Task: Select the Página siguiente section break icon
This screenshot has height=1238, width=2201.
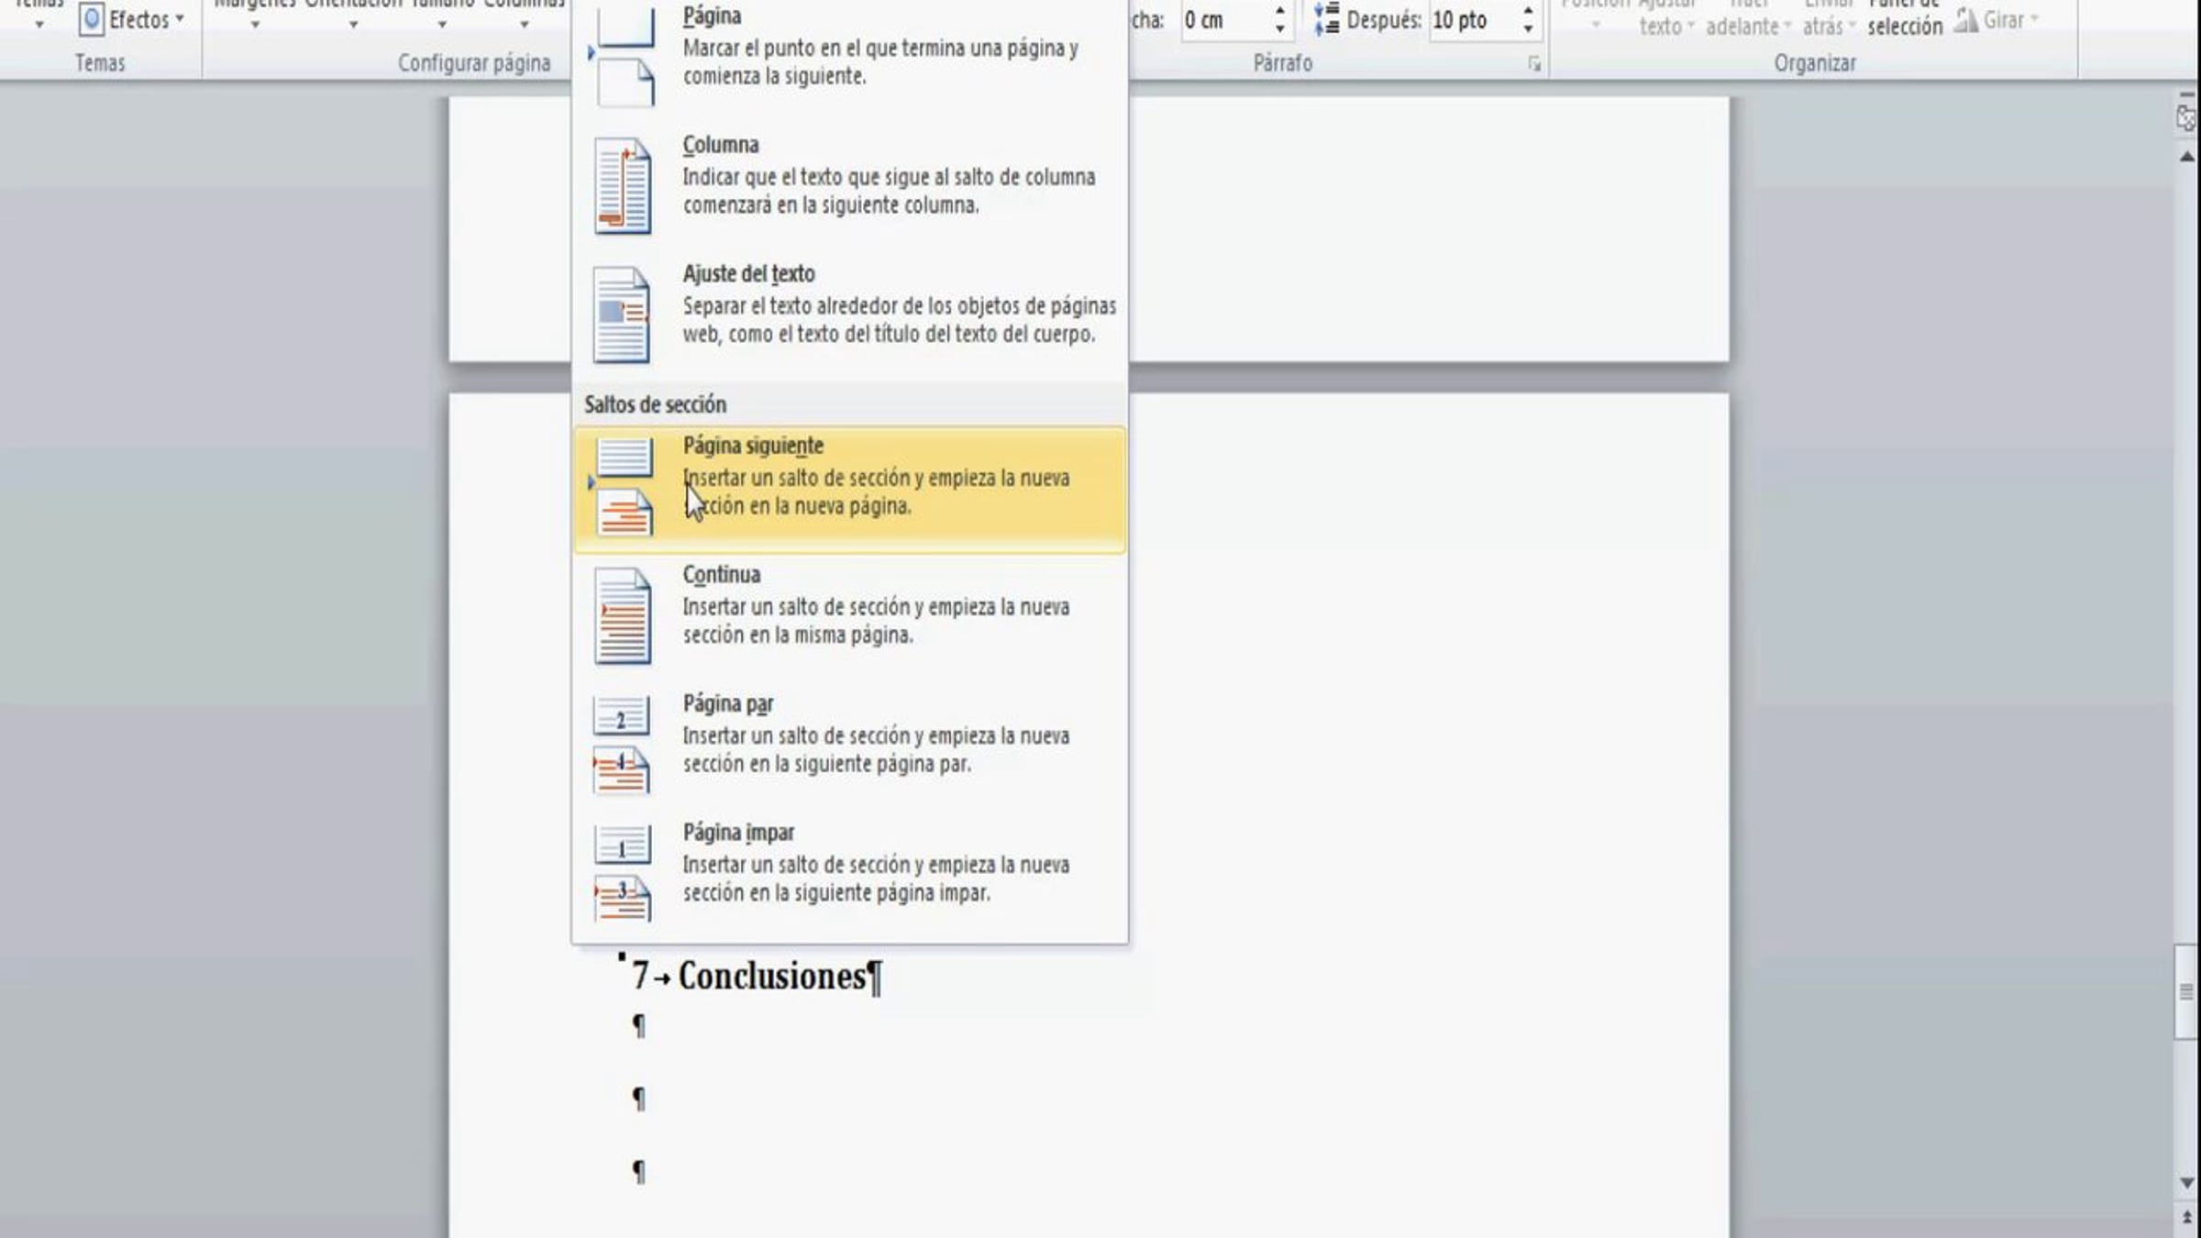Action: (624, 486)
